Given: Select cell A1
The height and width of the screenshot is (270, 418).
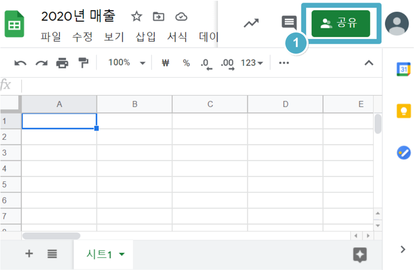Looking at the screenshot, I should [59, 121].
